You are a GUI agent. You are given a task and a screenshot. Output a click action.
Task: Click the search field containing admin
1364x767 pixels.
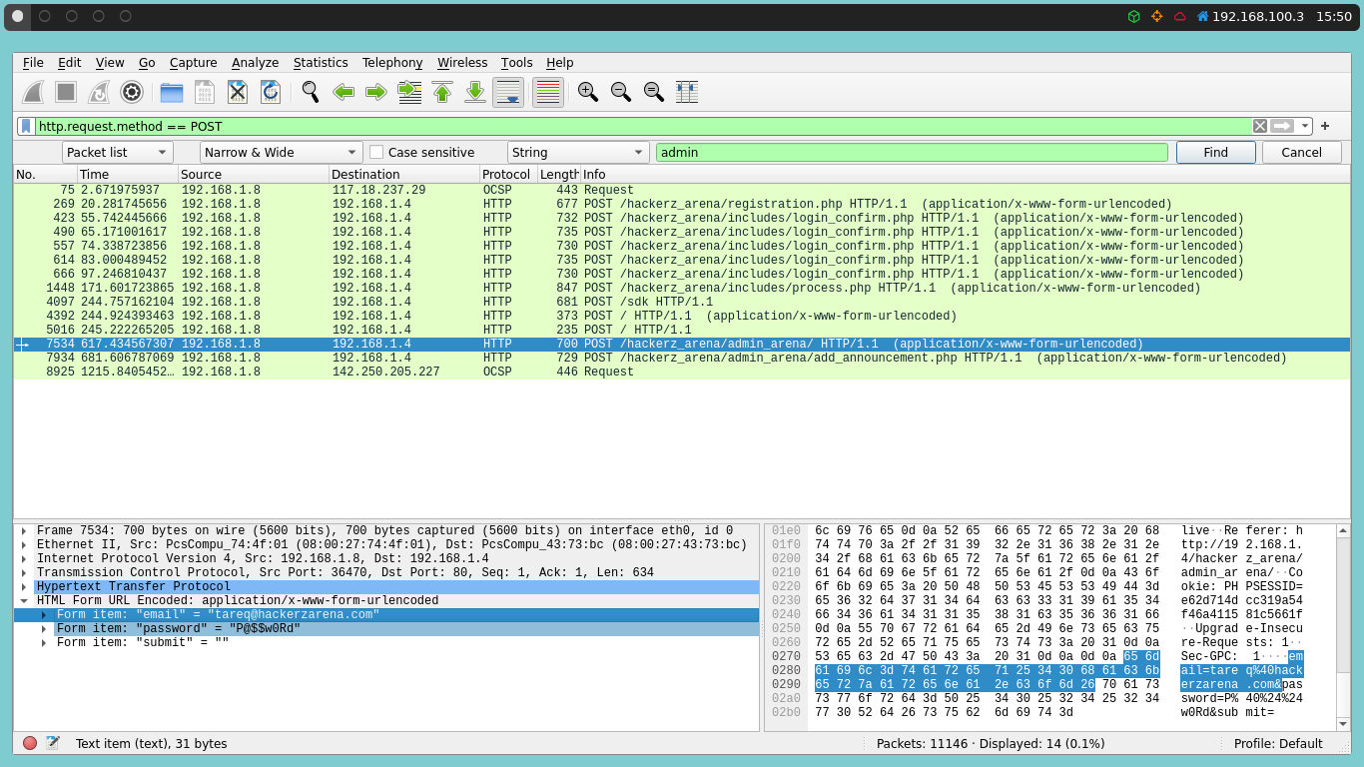[912, 152]
